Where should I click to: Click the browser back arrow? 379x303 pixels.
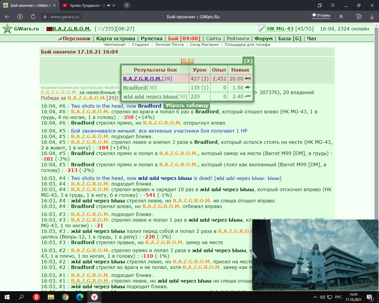tap(7, 17)
